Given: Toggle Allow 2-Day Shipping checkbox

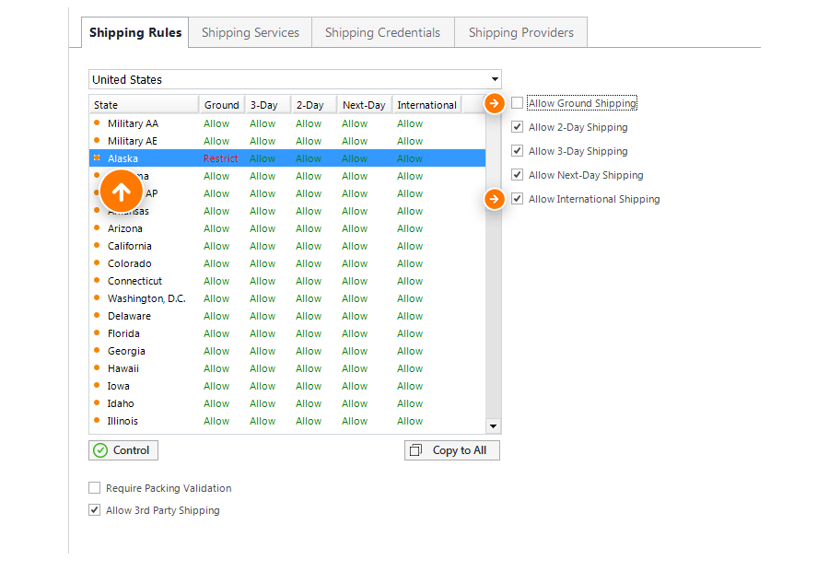Looking at the screenshot, I should pos(517,127).
